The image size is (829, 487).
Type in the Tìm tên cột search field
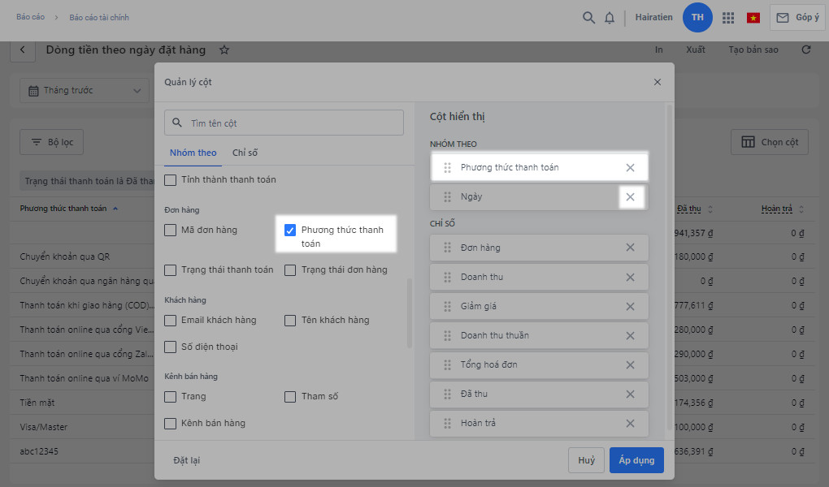[x=293, y=123]
